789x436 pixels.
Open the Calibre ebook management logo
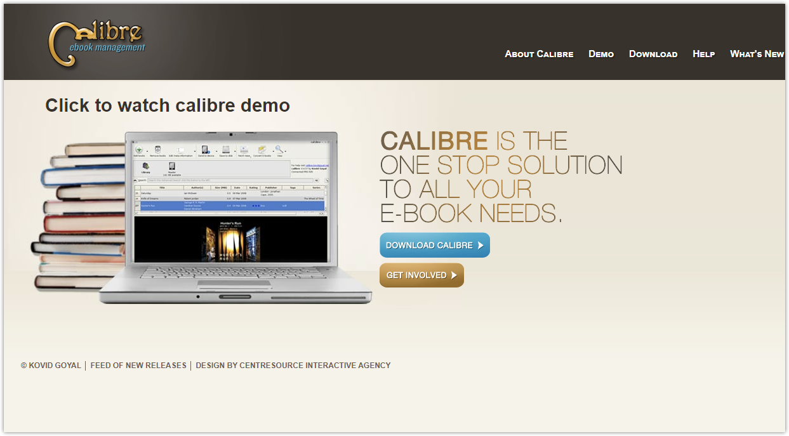tap(96, 43)
